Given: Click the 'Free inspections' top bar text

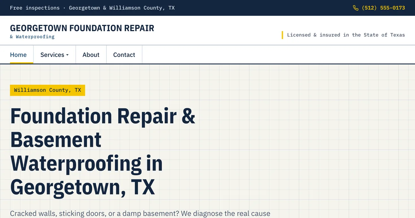Looking at the screenshot, I should click(92, 8).
